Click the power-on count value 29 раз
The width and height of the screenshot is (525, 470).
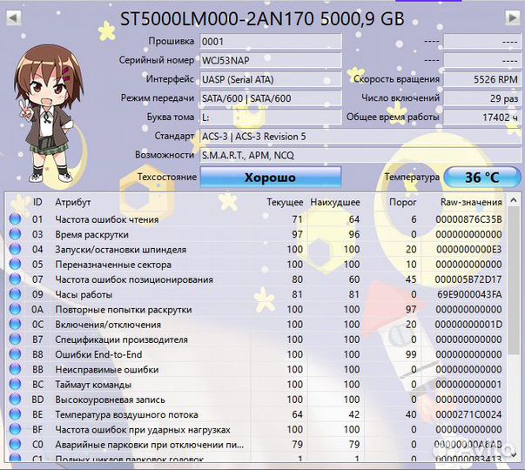[482, 98]
